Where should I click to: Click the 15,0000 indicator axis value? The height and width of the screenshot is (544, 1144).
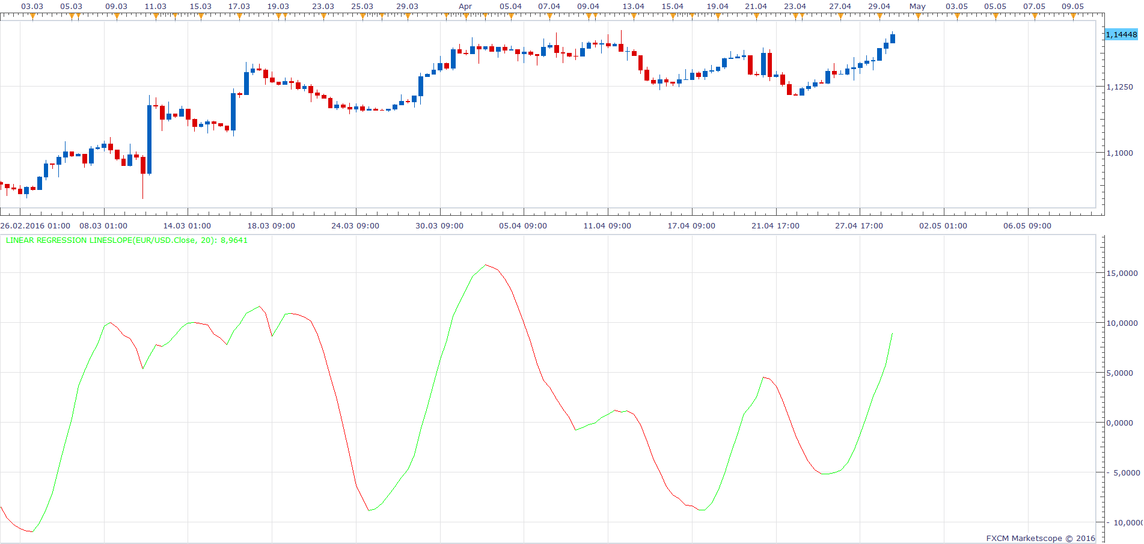click(x=1122, y=273)
